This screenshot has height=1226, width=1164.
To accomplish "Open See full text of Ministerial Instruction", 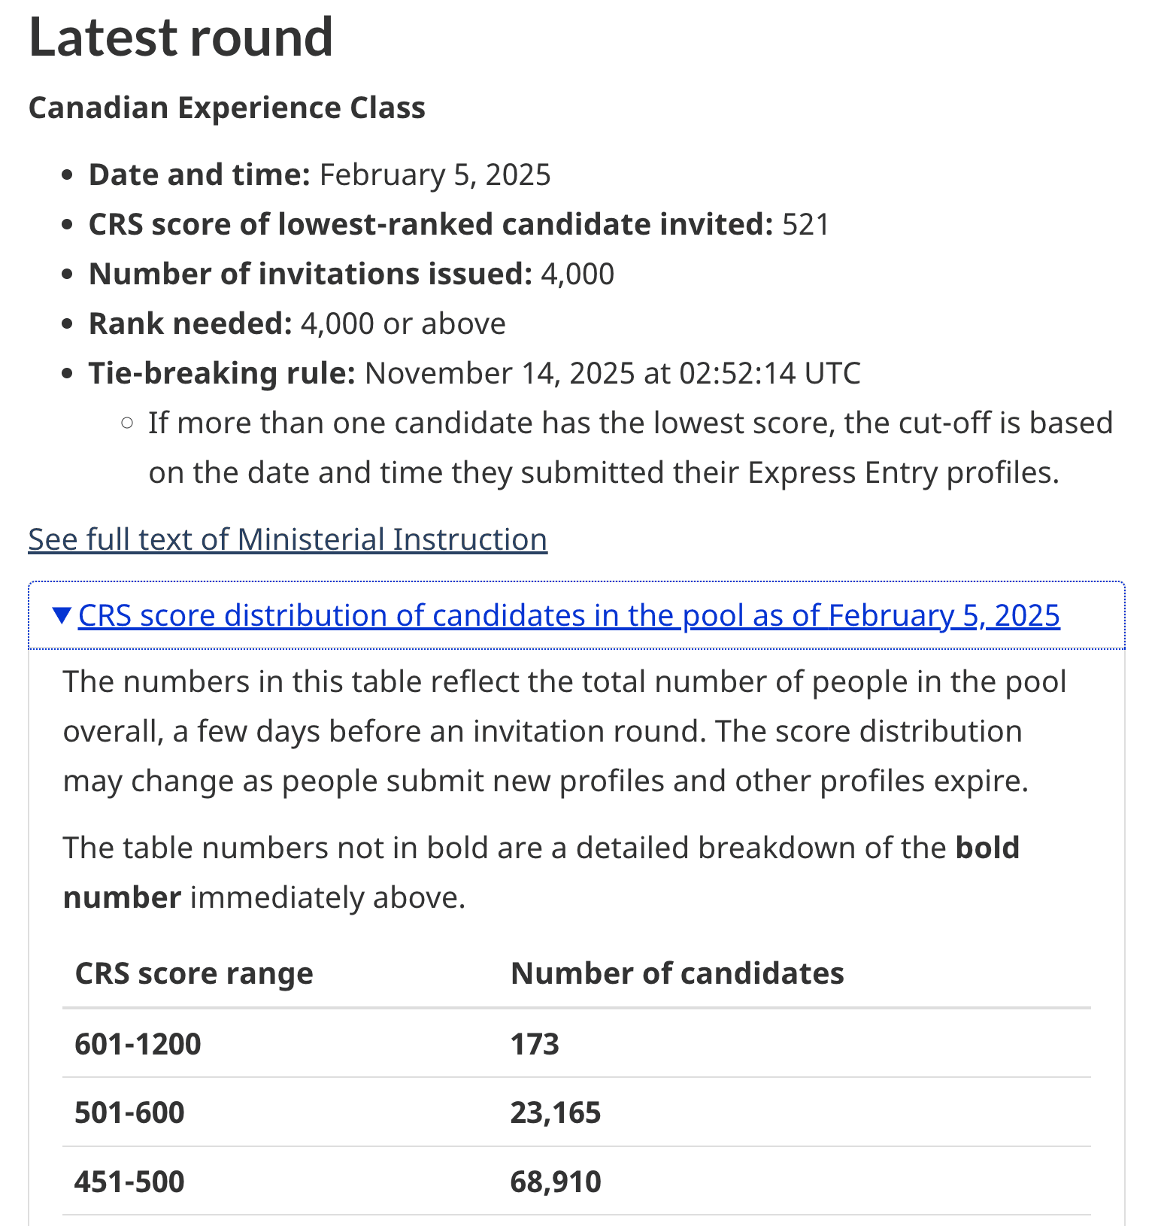I will click(x=287, y=539).
